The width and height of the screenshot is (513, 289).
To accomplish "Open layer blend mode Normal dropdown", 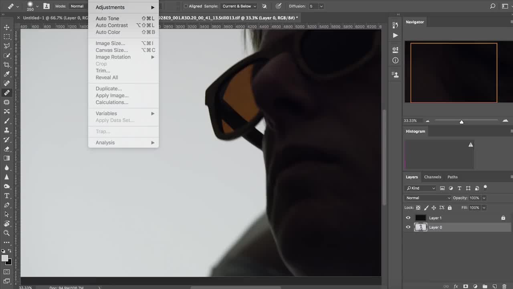I will pos(428,198).
